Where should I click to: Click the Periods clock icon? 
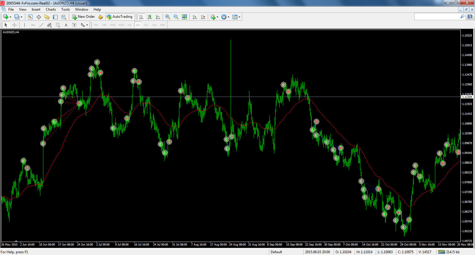tap(224, 17)
